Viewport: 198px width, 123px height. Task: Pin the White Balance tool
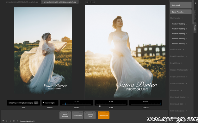pos(67,113)
